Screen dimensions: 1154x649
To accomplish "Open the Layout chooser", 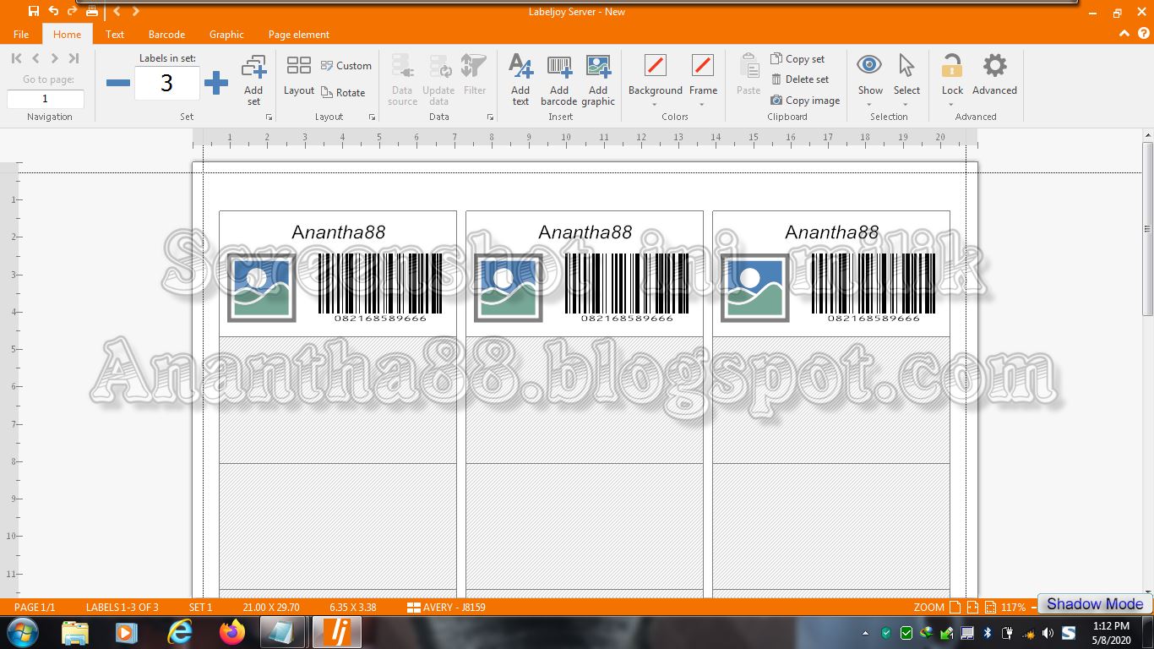I will [299, 76].
